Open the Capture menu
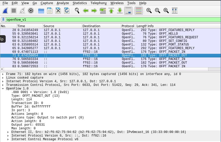The height and width of the screenshot is (142, 221). tap(47, 3)
